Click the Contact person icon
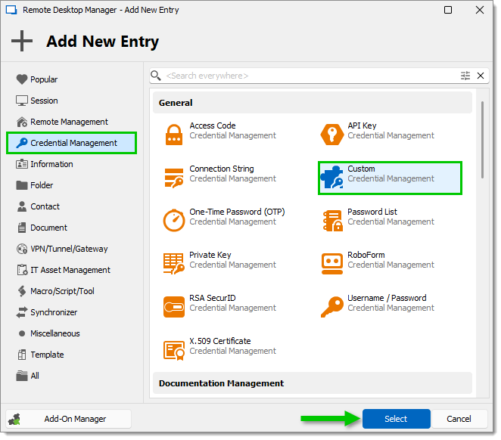The height and width of the screenshot is (440, 501). click(x=22, y=206)
